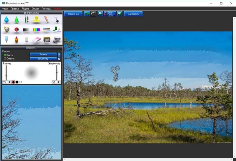Select the pink eraser tool
The width and height of the screenshot is (236, 161).
[36, 40]
